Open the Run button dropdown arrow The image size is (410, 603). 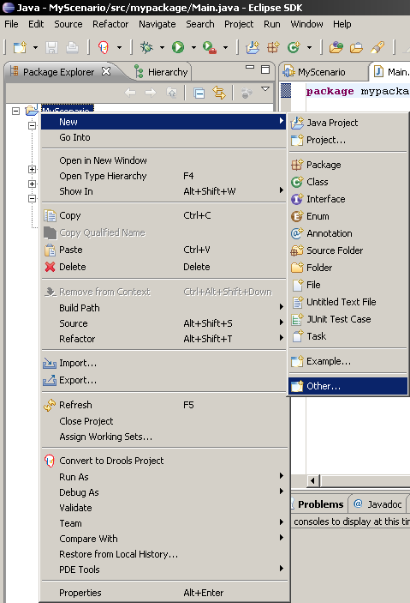click(193, 48)
